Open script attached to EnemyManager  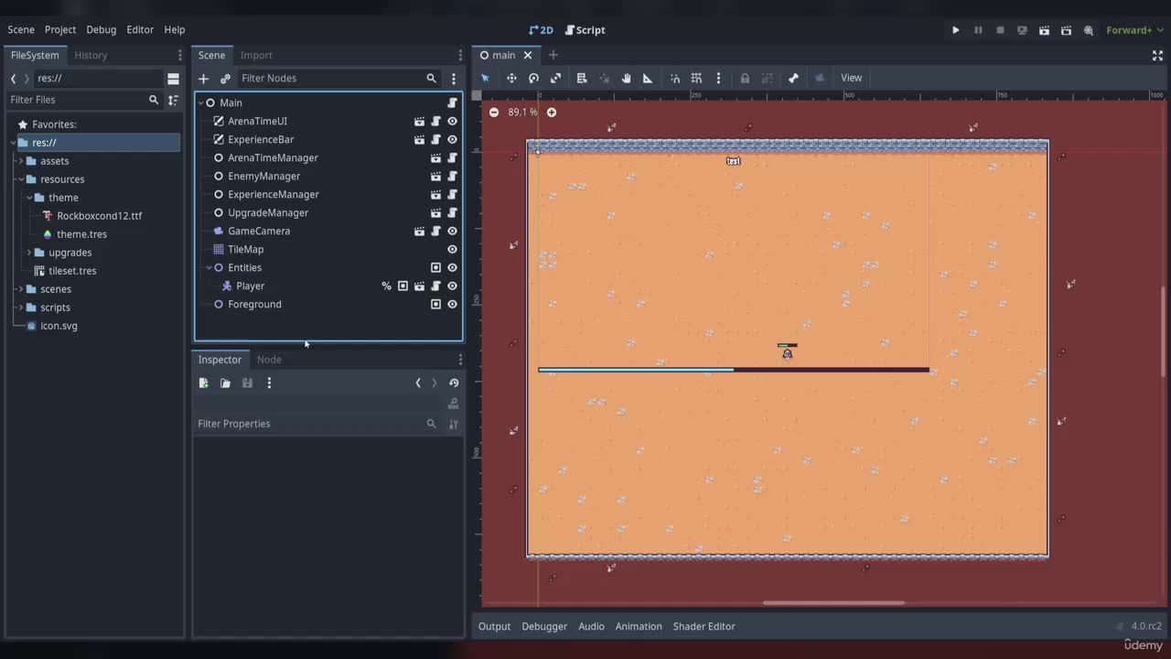452,176
